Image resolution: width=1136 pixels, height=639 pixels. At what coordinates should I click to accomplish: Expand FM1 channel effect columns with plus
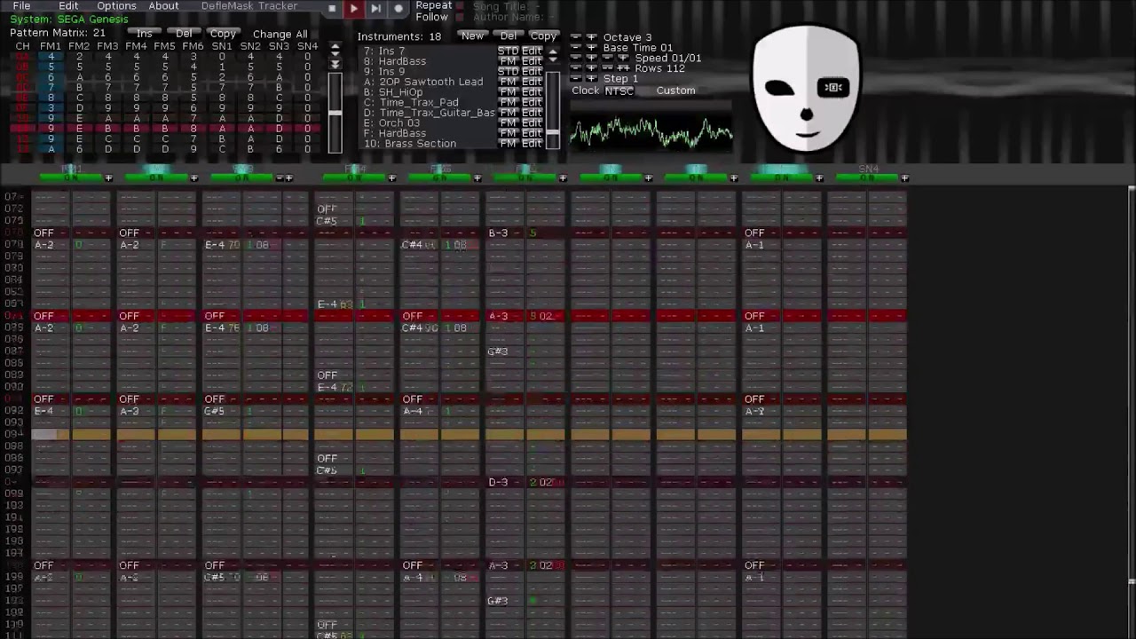[108, 178]
